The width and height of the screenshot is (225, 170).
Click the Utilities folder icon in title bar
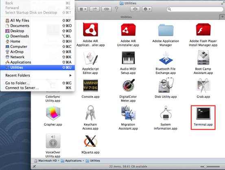122,3
